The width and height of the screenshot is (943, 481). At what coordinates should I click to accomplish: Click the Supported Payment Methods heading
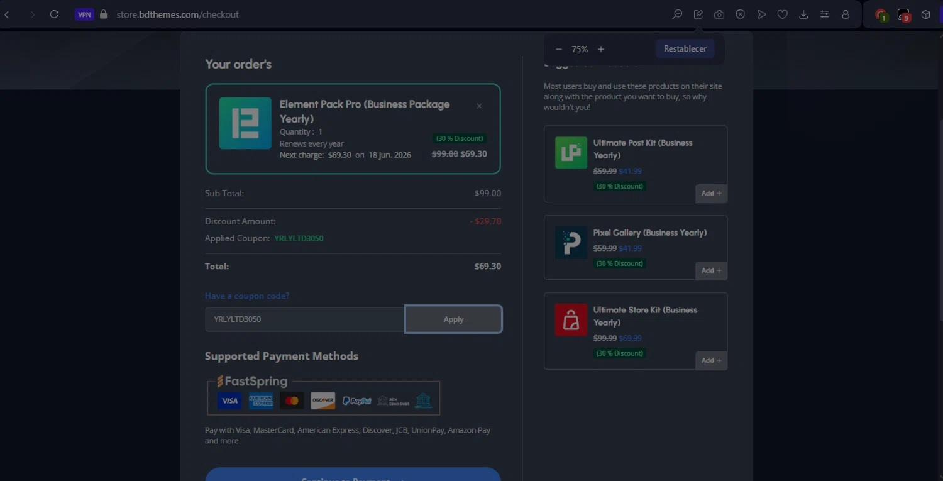click(282, 356)
